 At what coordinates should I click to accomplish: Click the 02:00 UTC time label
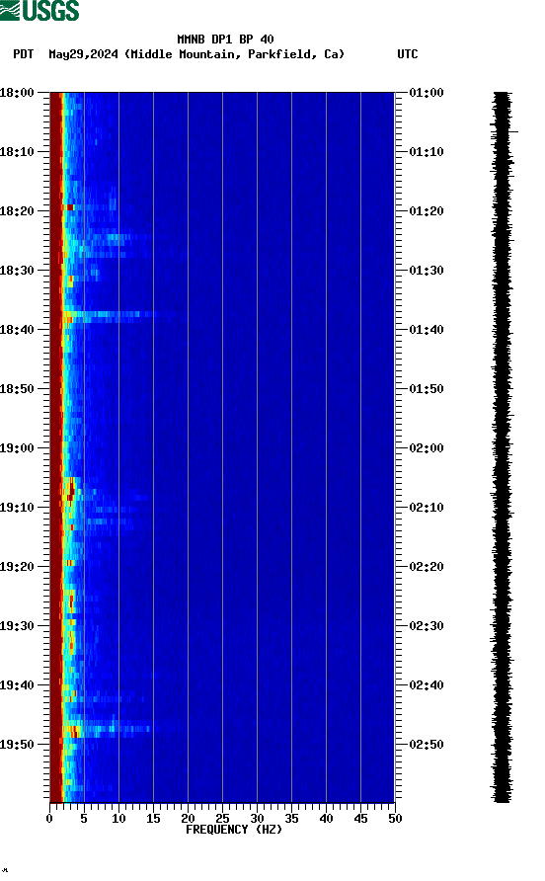pyautogui.click(x=427, y=447)
